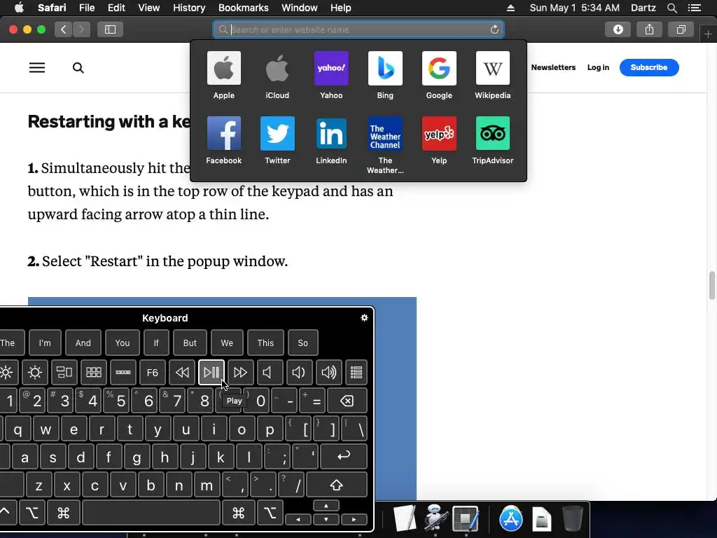
Task: Click the volume down key
Action: coord(299,373)
